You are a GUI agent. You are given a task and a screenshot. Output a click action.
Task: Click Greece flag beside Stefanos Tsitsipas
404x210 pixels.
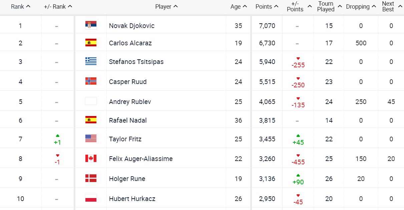click(91, 61)
